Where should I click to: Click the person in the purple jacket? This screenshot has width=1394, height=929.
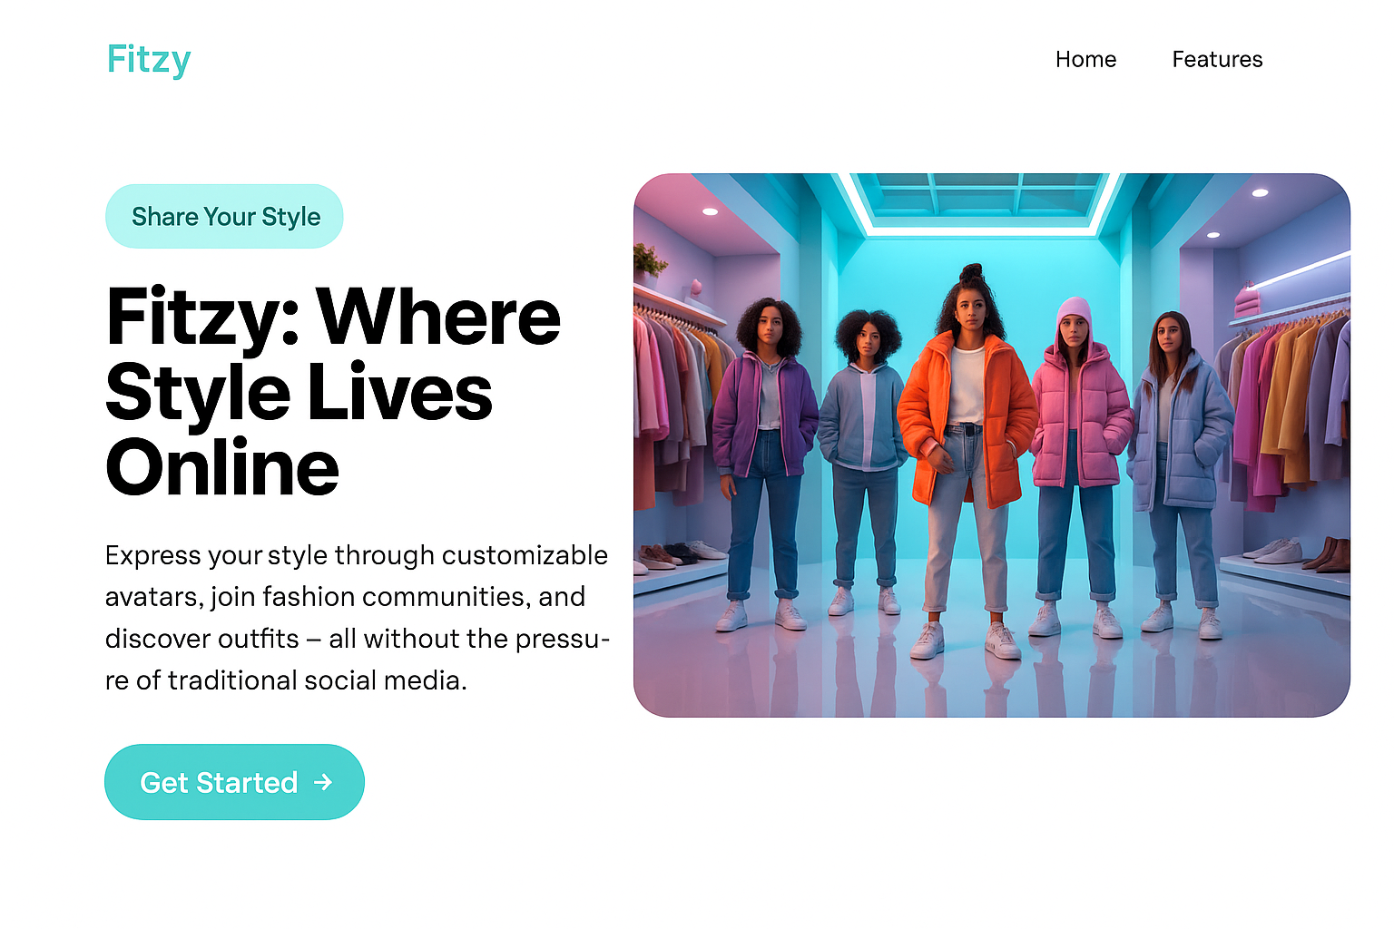(765, 426)
